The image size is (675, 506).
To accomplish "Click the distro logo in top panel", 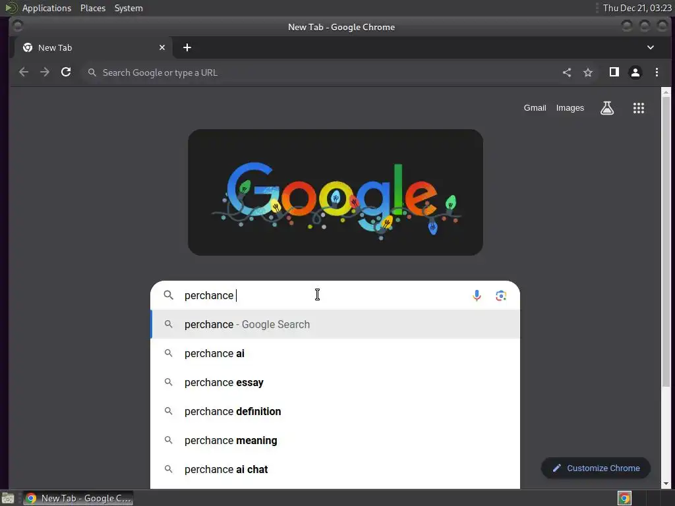I will [11, 8].
